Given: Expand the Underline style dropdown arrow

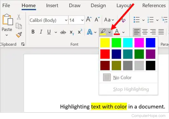Looking at the screenshot, I should tap(56, 32).
